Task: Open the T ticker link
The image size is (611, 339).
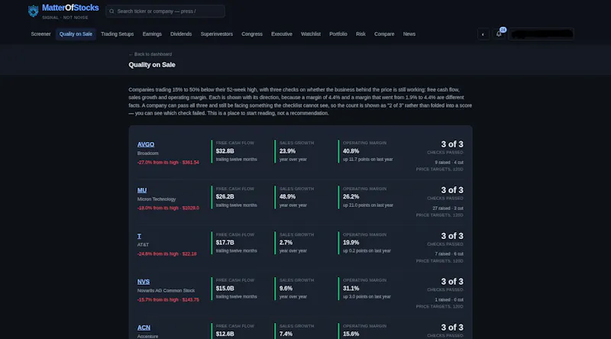Action: point(139,236)
